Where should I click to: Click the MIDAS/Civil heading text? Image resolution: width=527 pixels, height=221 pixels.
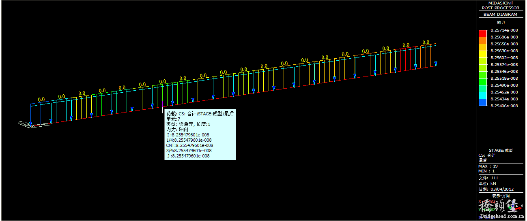point(500,3)
